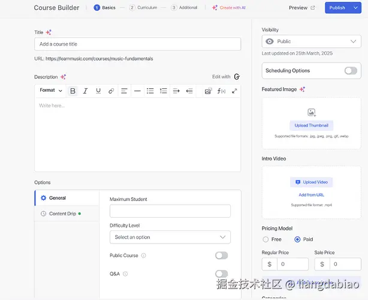The height and width of the screenshot is (300, 368).
Task: Select the Paid pricing model
Action: (x=297, y=239)
